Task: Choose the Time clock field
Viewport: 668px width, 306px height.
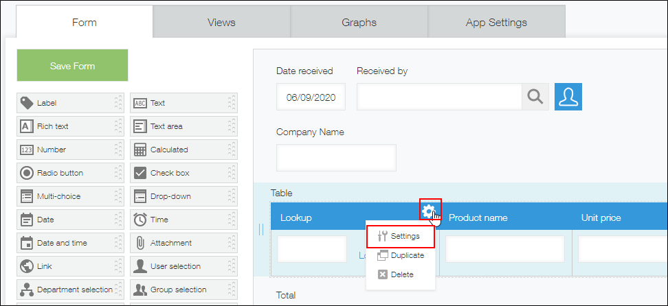Action: pos(140,220)
